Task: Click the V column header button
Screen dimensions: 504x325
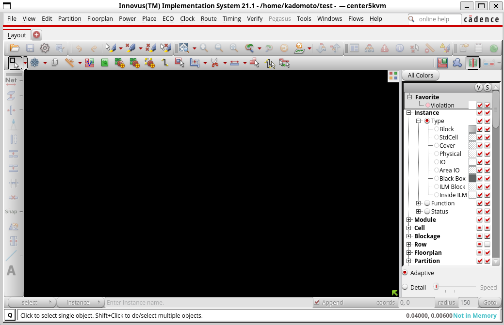Action: pyautogui.click(x=479, y=87)
